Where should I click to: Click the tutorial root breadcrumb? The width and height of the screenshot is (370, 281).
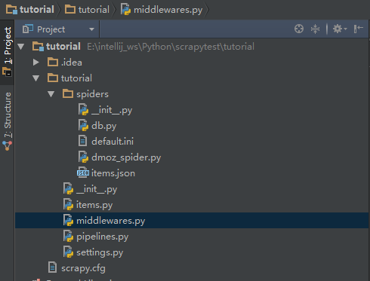tap(30, 10)
